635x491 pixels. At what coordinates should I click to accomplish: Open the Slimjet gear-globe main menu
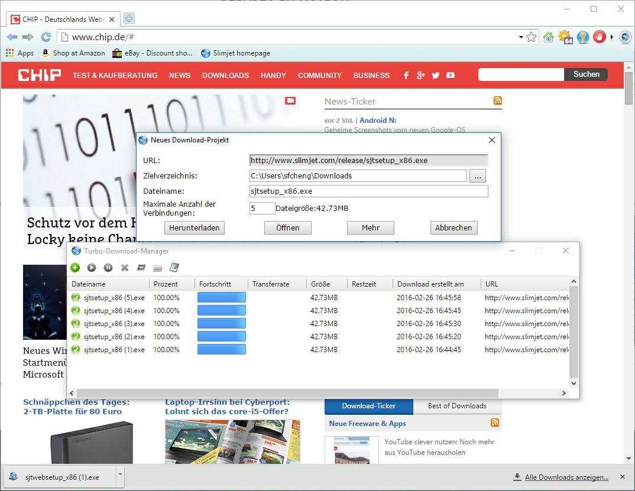click(x=626, y=37)
